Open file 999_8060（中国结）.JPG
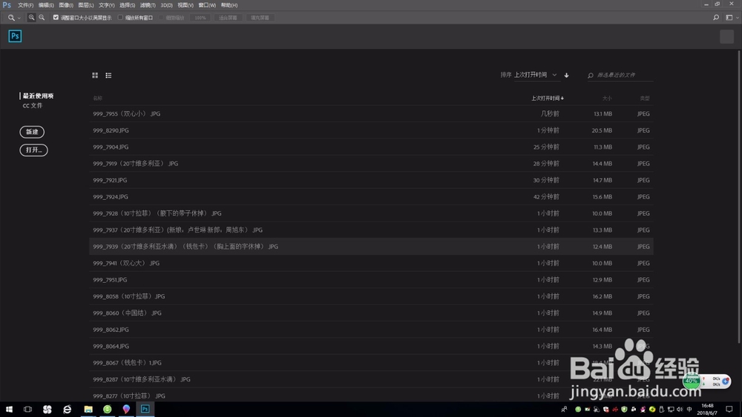This screenshot has height=417, width=742. pyautogui.click(x=371, y=313)
